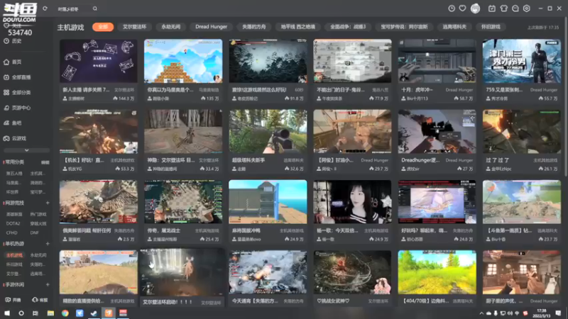This screenshot has height=319, width=568.
Task: Open Windows notification center icon
Action: coord(558,313)
